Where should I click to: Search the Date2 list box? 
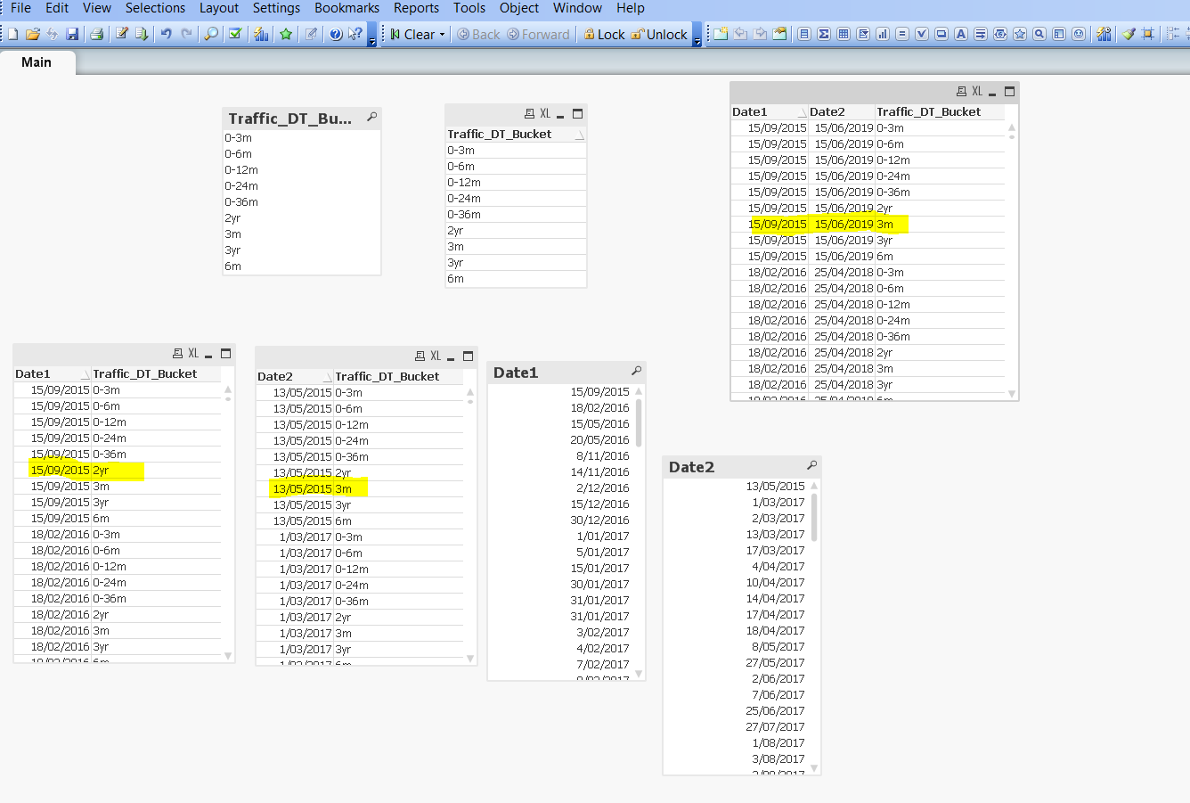[812, 465]
